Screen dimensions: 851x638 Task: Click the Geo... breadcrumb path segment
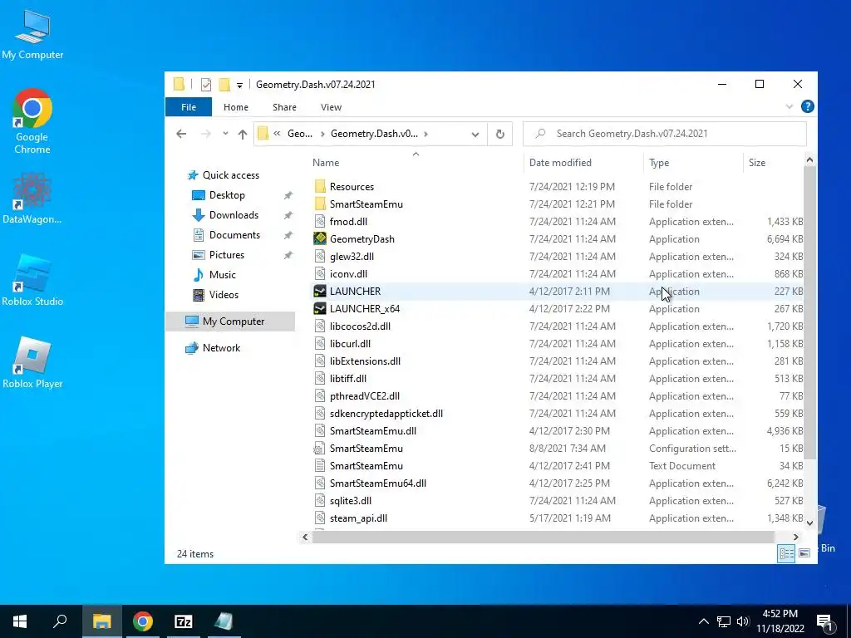click(299, 134)
